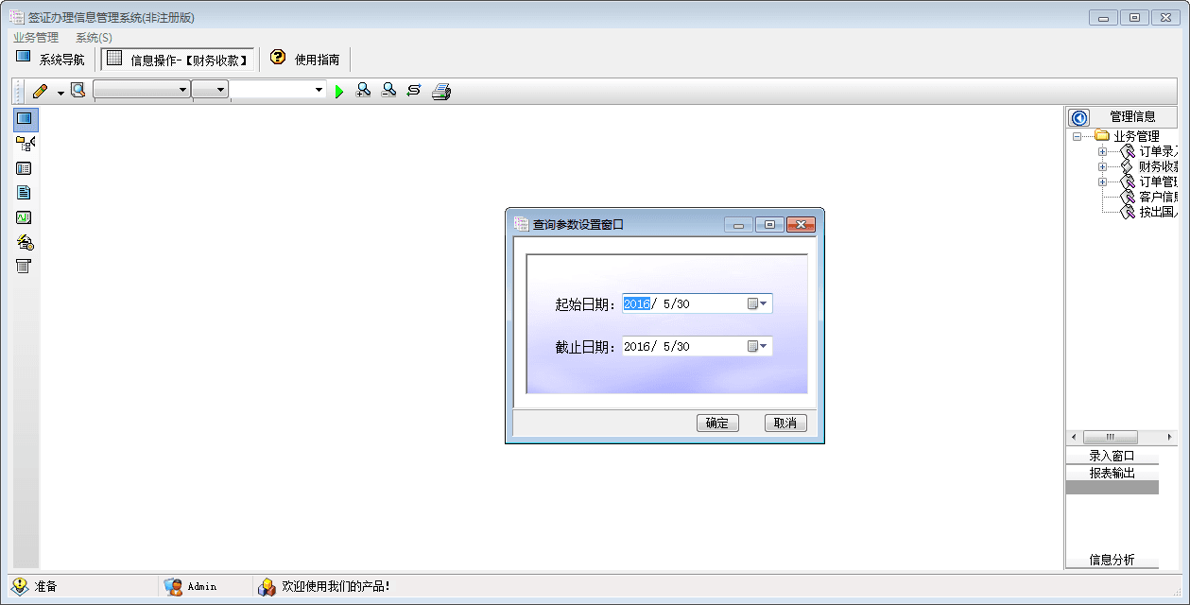The height and width of the screenshot is (605, 1190).
Task: Click the pencil edit icon in toolbar
Action: pos(40,91)
